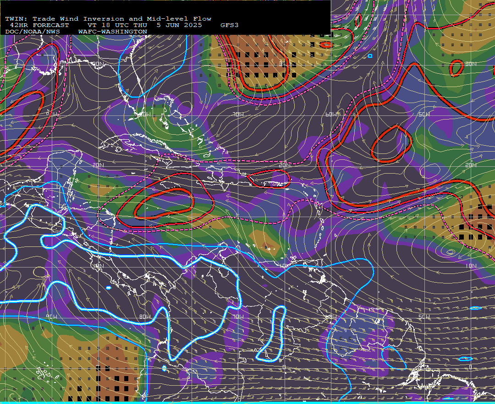Click the 'WAFC-WASHINGTON' text

coord(112,32)
